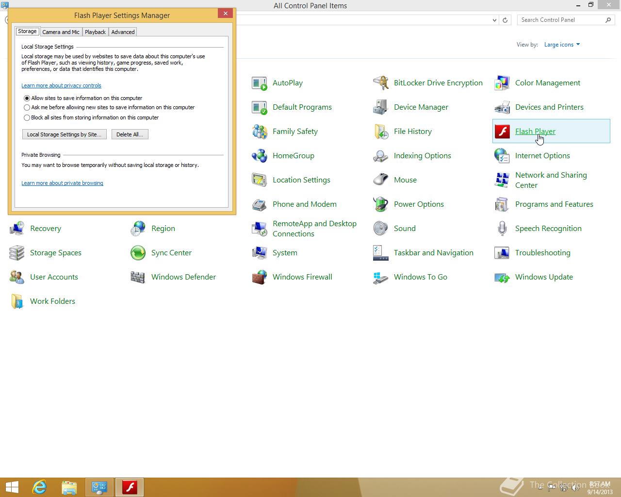Screen dimensions: 621x497
Task: Open the AutoPlay icon
Action: [x=260, y=83]
